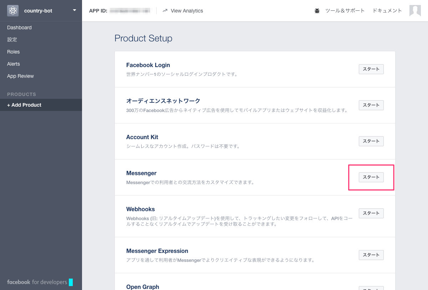Image resolution: width=428 pixels, height=290 pixels.
Task: Go to Dashboard in the sidebar
Action: (x=19, y=27)
